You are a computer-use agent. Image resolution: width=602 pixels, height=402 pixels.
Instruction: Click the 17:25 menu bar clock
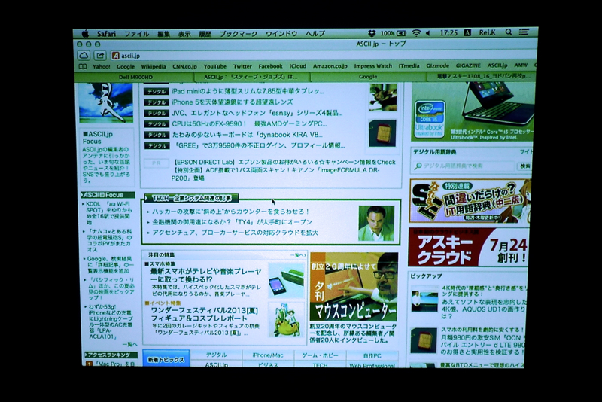point(448,33)
